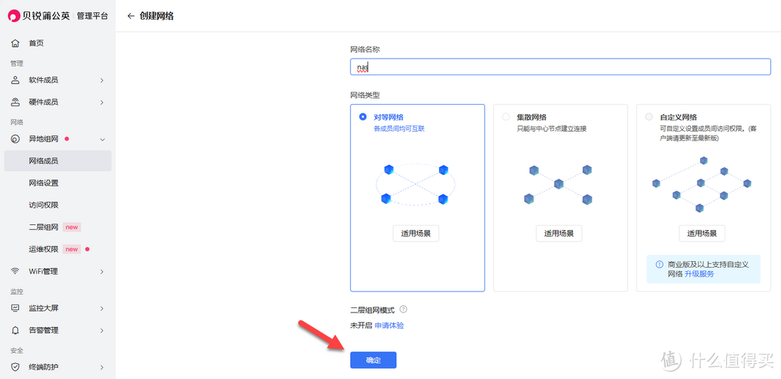Click the 管理平台 header text

[x=92, y=16]
